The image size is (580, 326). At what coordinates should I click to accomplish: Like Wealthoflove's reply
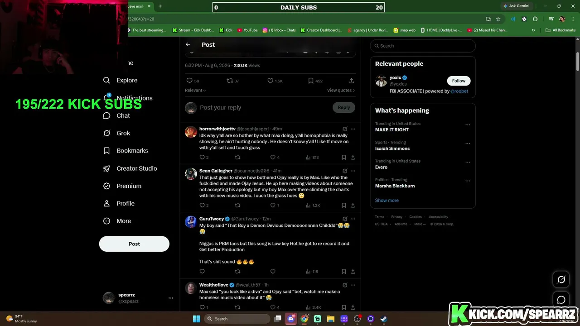click(273, 307)
